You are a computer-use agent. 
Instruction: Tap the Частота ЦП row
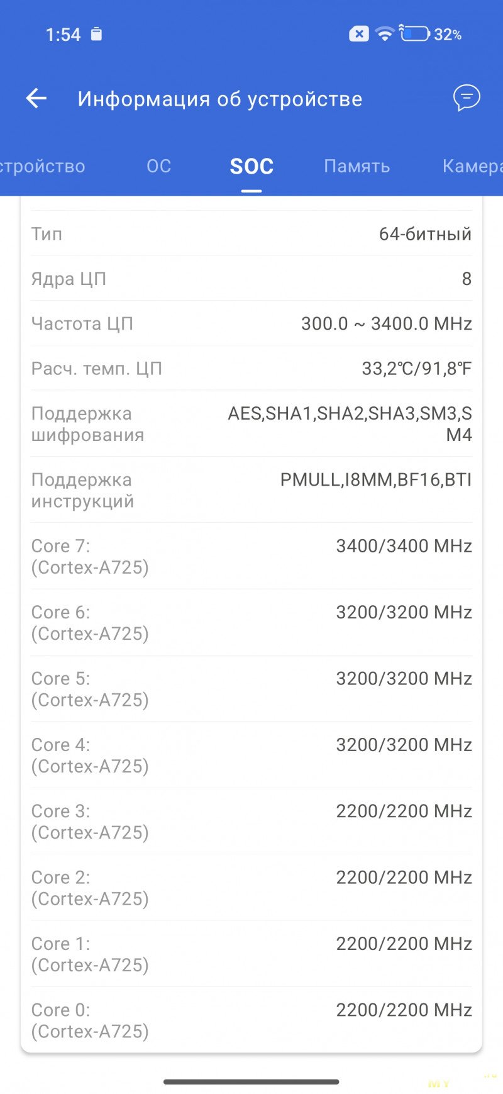point(251,323)
